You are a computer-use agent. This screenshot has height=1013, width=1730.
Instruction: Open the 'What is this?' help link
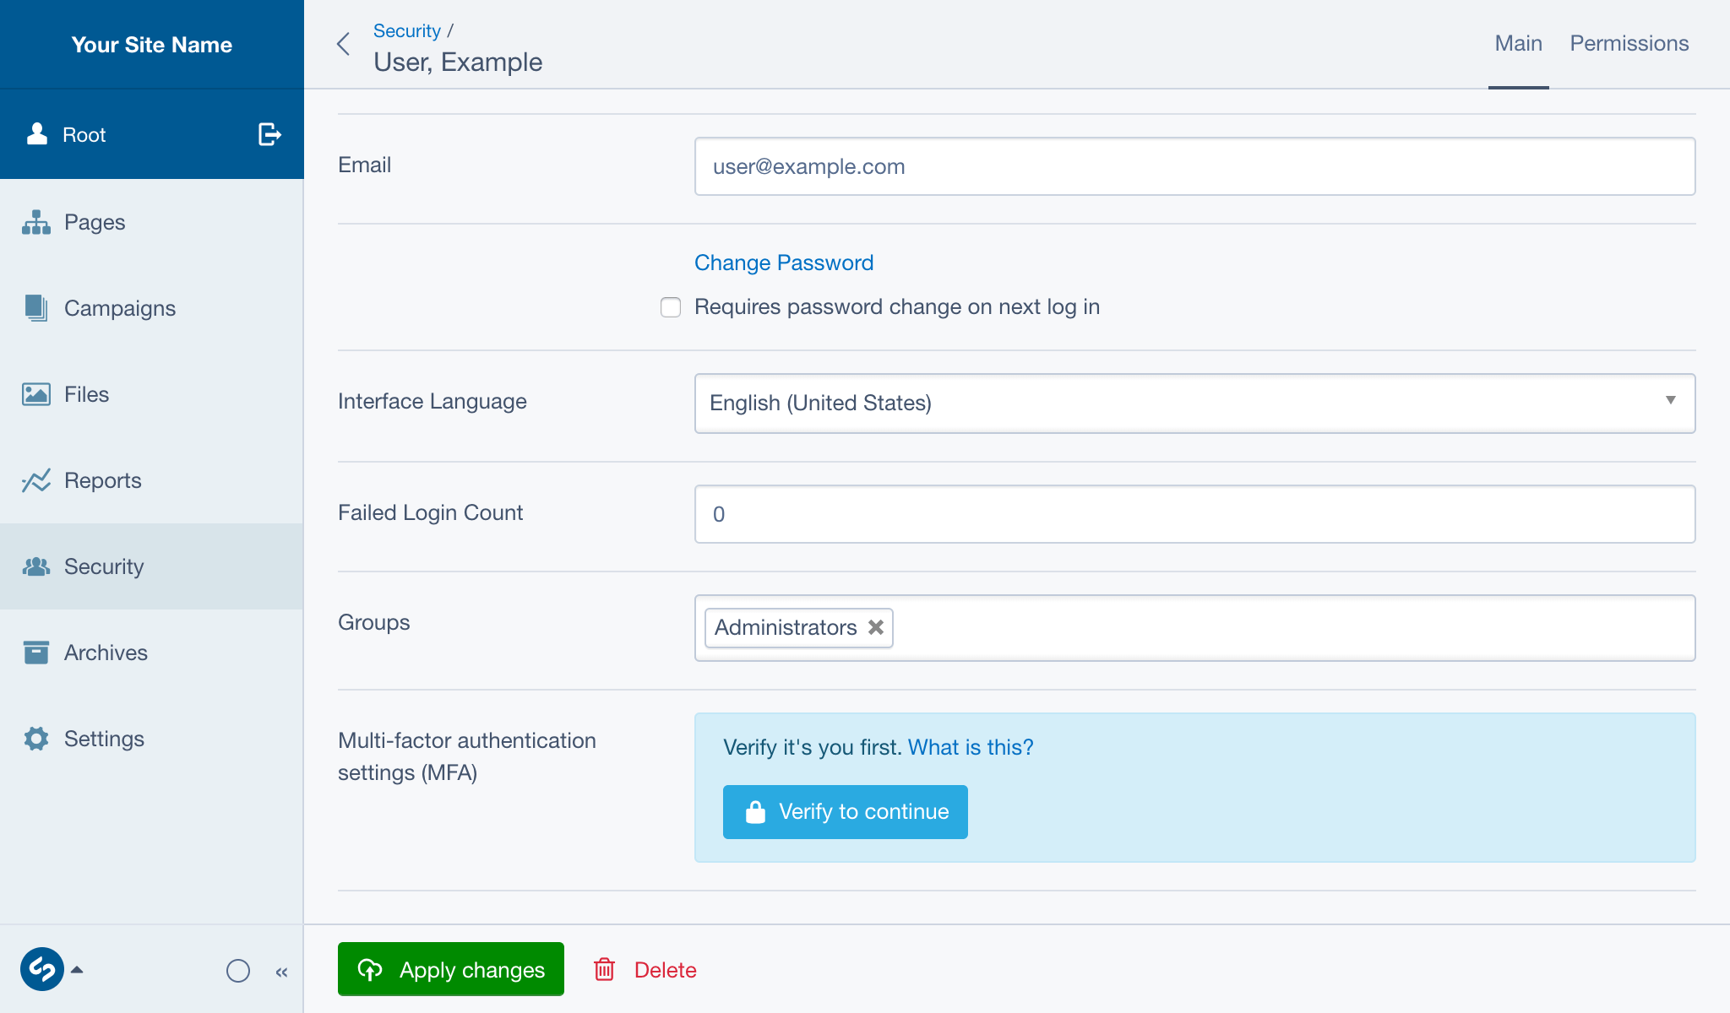click(970, 747)
